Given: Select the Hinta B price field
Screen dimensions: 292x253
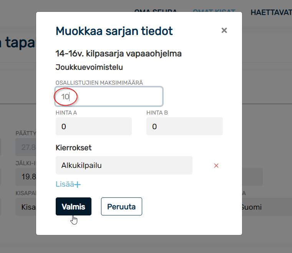Looking at the screenshot, I should [184, 127].
